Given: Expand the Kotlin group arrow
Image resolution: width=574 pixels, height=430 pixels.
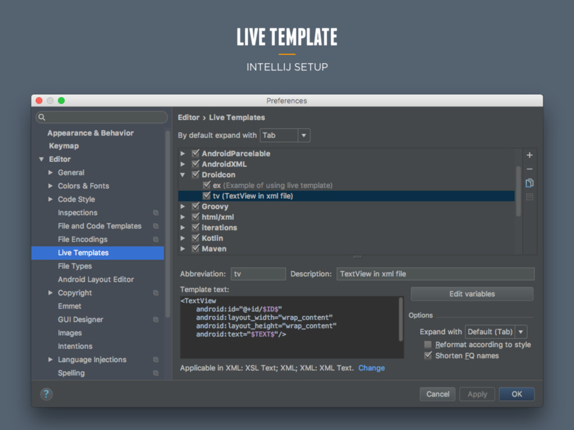Looking at the screenshot, I should pos(183,239).
